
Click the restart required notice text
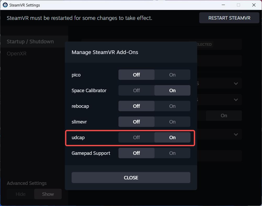[79, 18]
